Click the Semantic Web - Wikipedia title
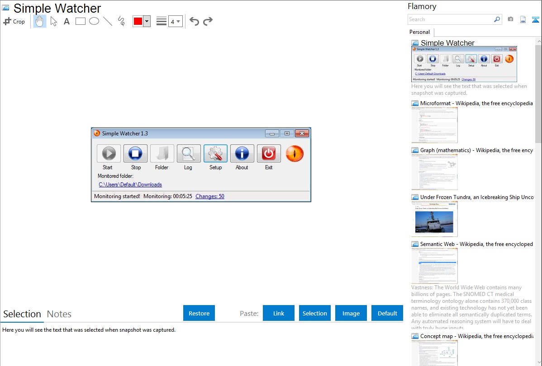This screenshot has height=366, width=542. point(476,244)
